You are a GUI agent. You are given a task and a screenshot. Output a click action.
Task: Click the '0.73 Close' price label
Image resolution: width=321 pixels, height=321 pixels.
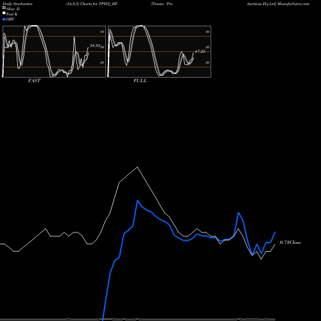click(290, 243)
